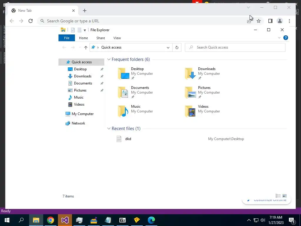This screenshot has height=226, width=301.
Task: Click the Microsoft Edge taskbar icon
Action: [151, 220]
